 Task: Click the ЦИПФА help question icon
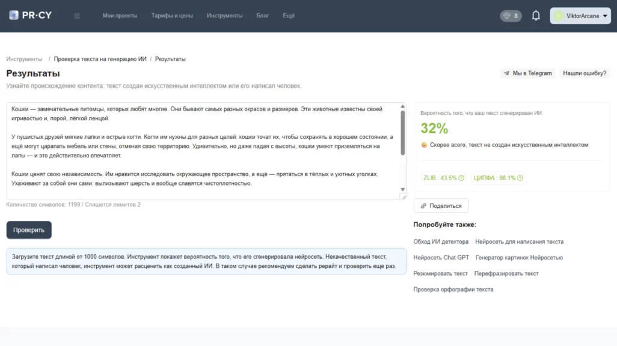coord(520,178)
